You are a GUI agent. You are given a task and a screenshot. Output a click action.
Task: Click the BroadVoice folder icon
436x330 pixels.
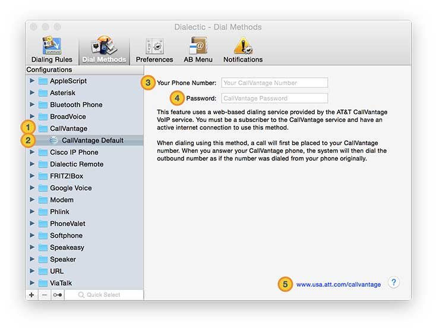point(43,117)
